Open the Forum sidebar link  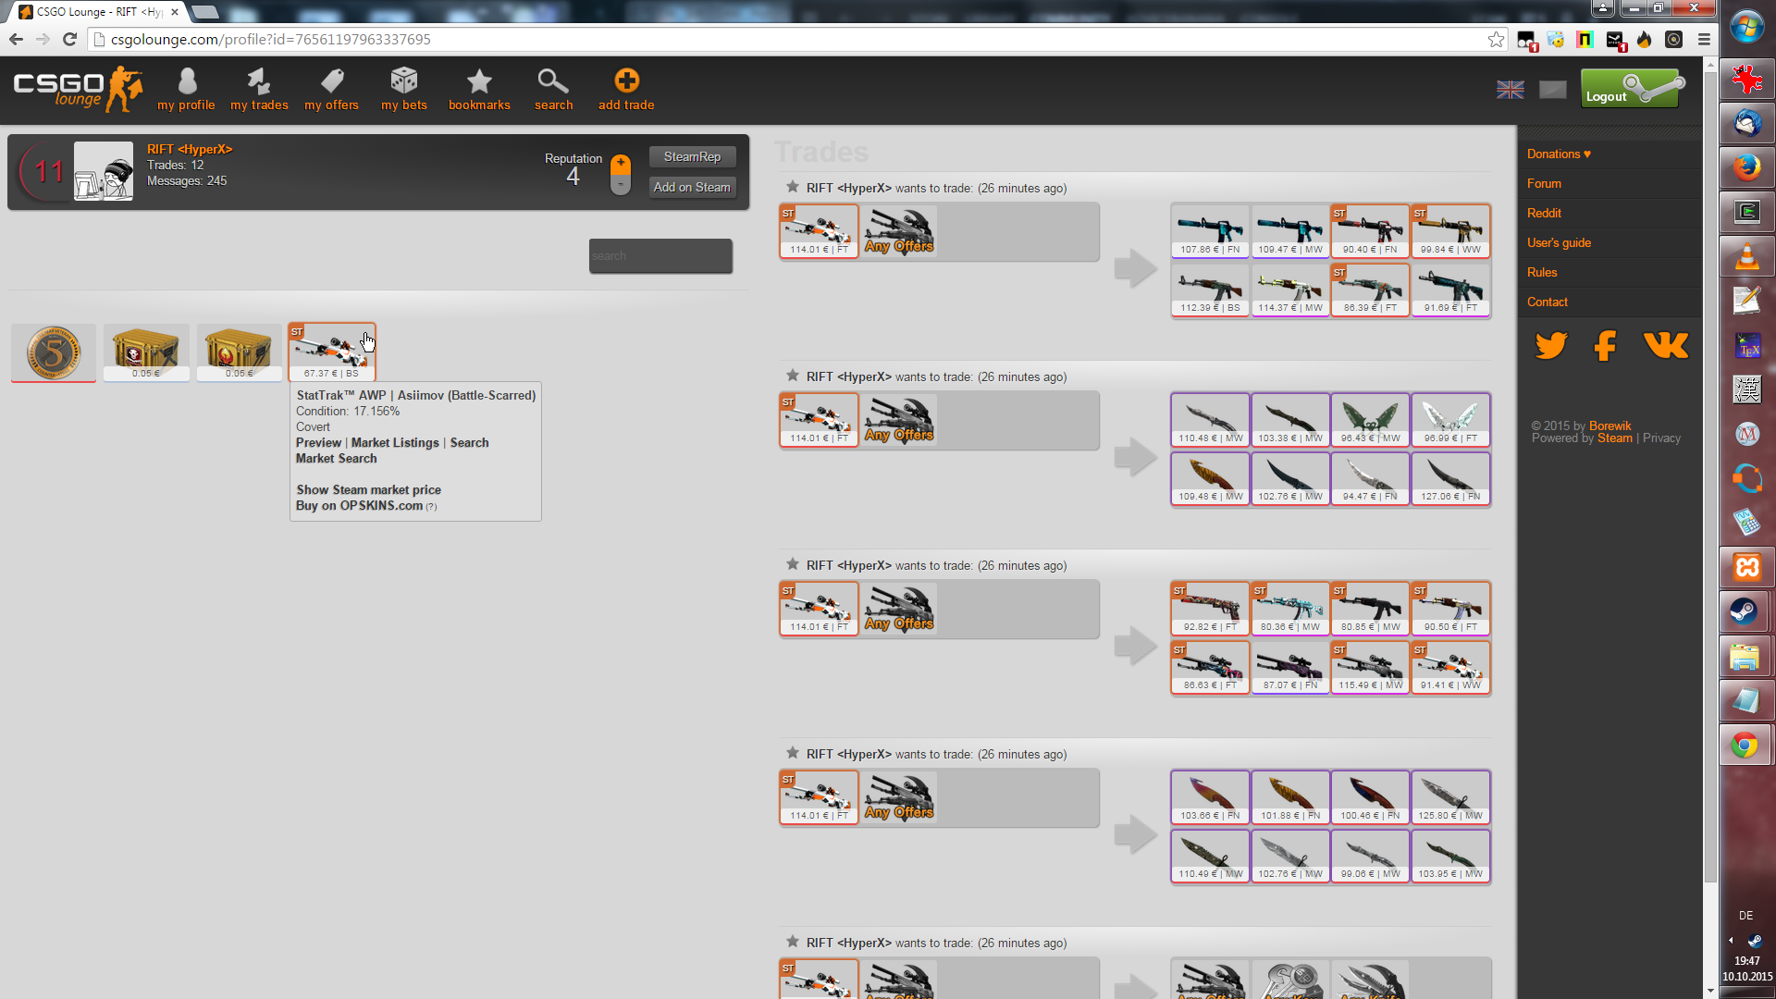[1544, 183]
